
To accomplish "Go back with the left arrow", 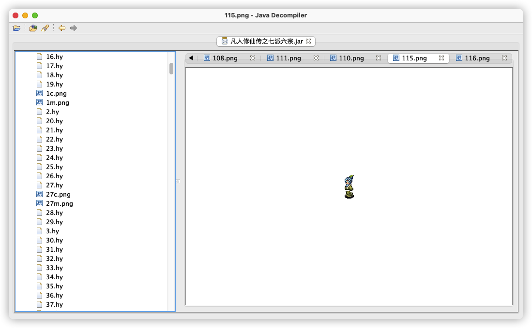I will [x=62, y=28].
